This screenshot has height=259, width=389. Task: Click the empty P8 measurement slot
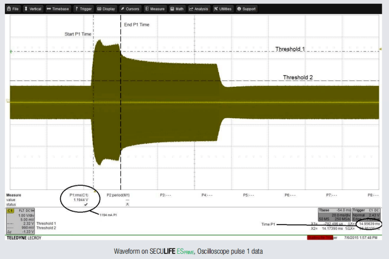point(373,195)
